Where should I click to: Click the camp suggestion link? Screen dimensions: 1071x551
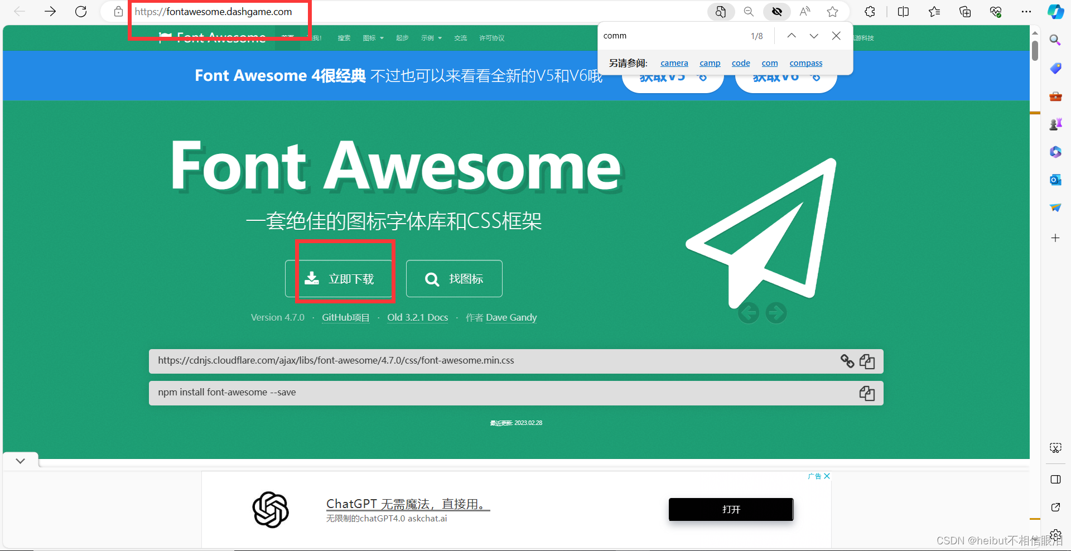(710, 63)
